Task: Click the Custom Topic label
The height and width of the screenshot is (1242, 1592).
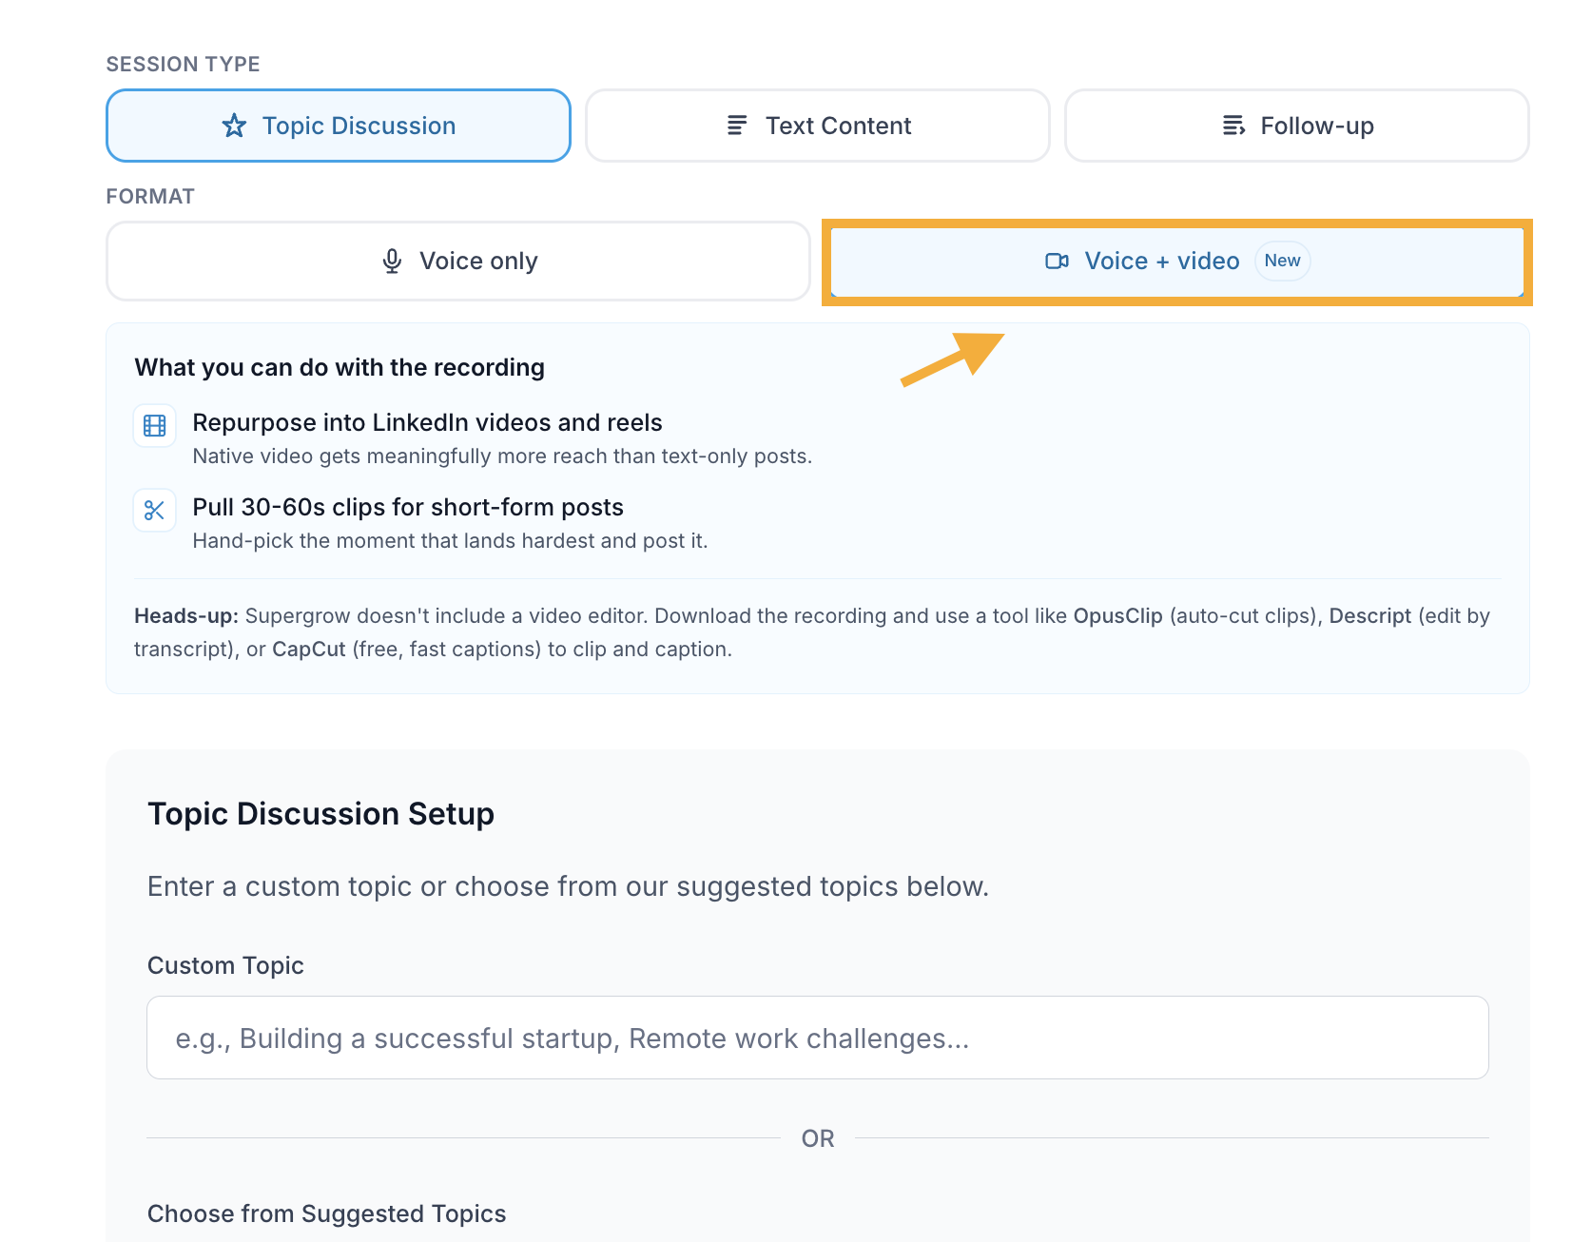Action: (x=225, y=965)
